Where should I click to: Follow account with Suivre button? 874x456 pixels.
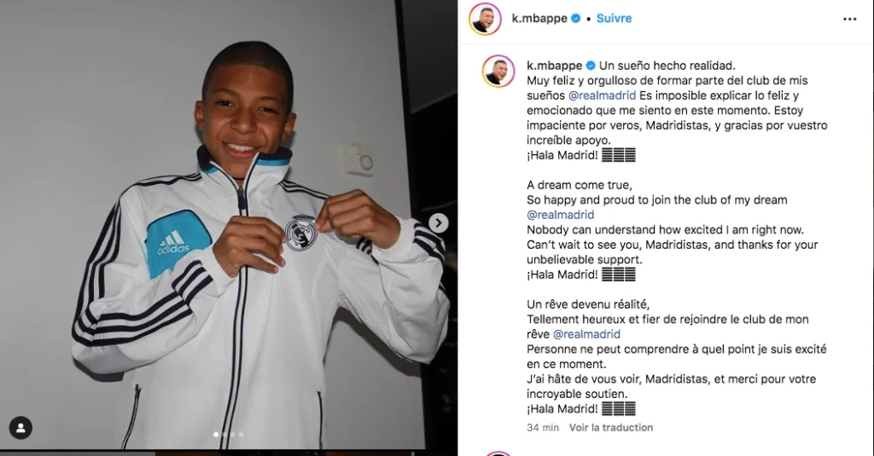(614, 19)
